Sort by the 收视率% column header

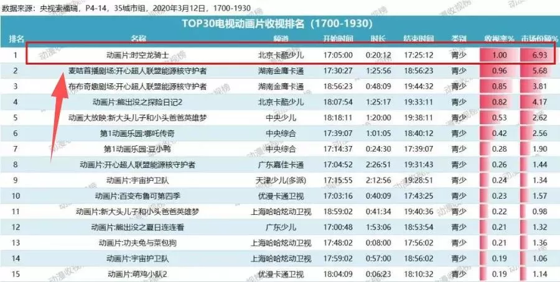(499, 39)
